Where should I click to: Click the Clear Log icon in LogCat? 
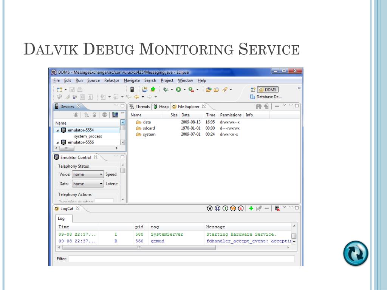[x=277, y=208]
